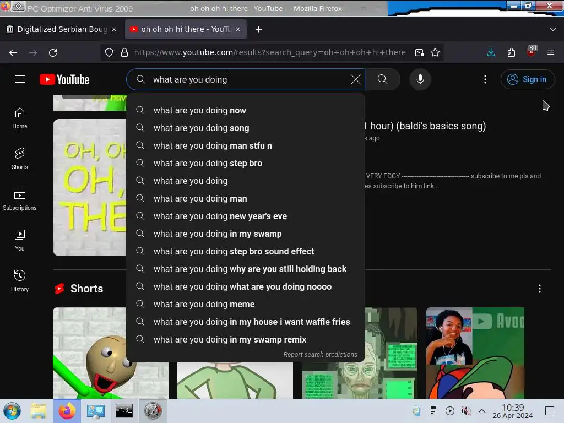
Task: Choose suggestion 'what are you doing man stfu n'
Action: [245, 145]
